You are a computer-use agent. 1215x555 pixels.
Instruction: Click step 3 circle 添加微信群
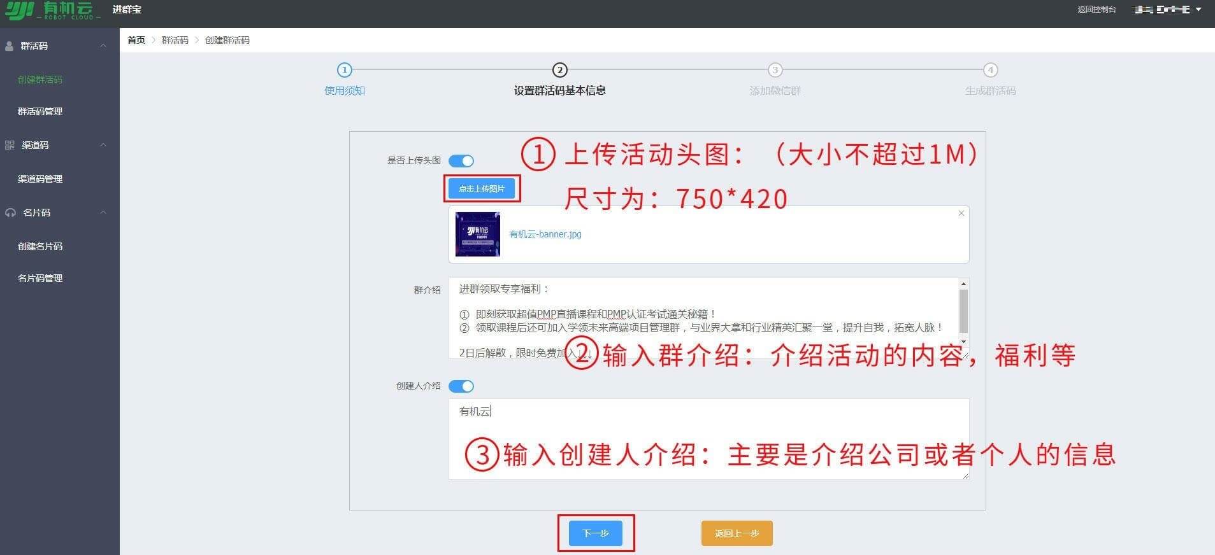coord(775,70)
